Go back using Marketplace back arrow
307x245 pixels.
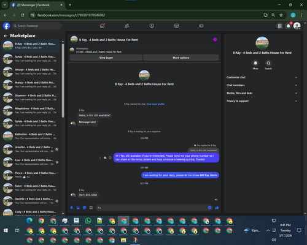(6, 36)
